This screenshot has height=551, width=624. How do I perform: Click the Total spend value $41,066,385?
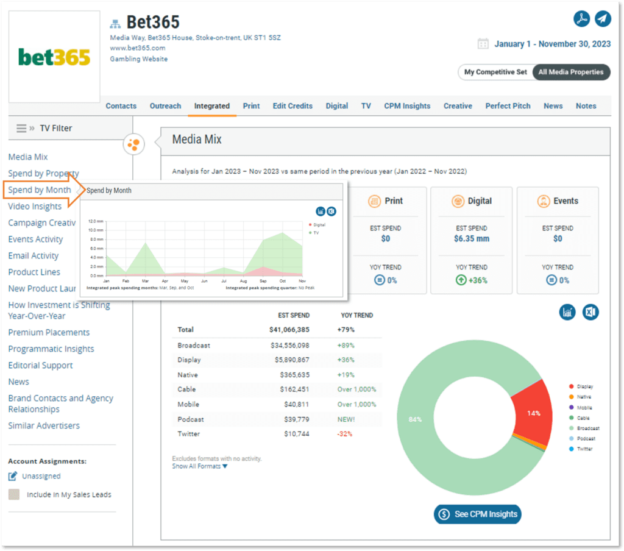pyautogui.click(x=289, y=330)
